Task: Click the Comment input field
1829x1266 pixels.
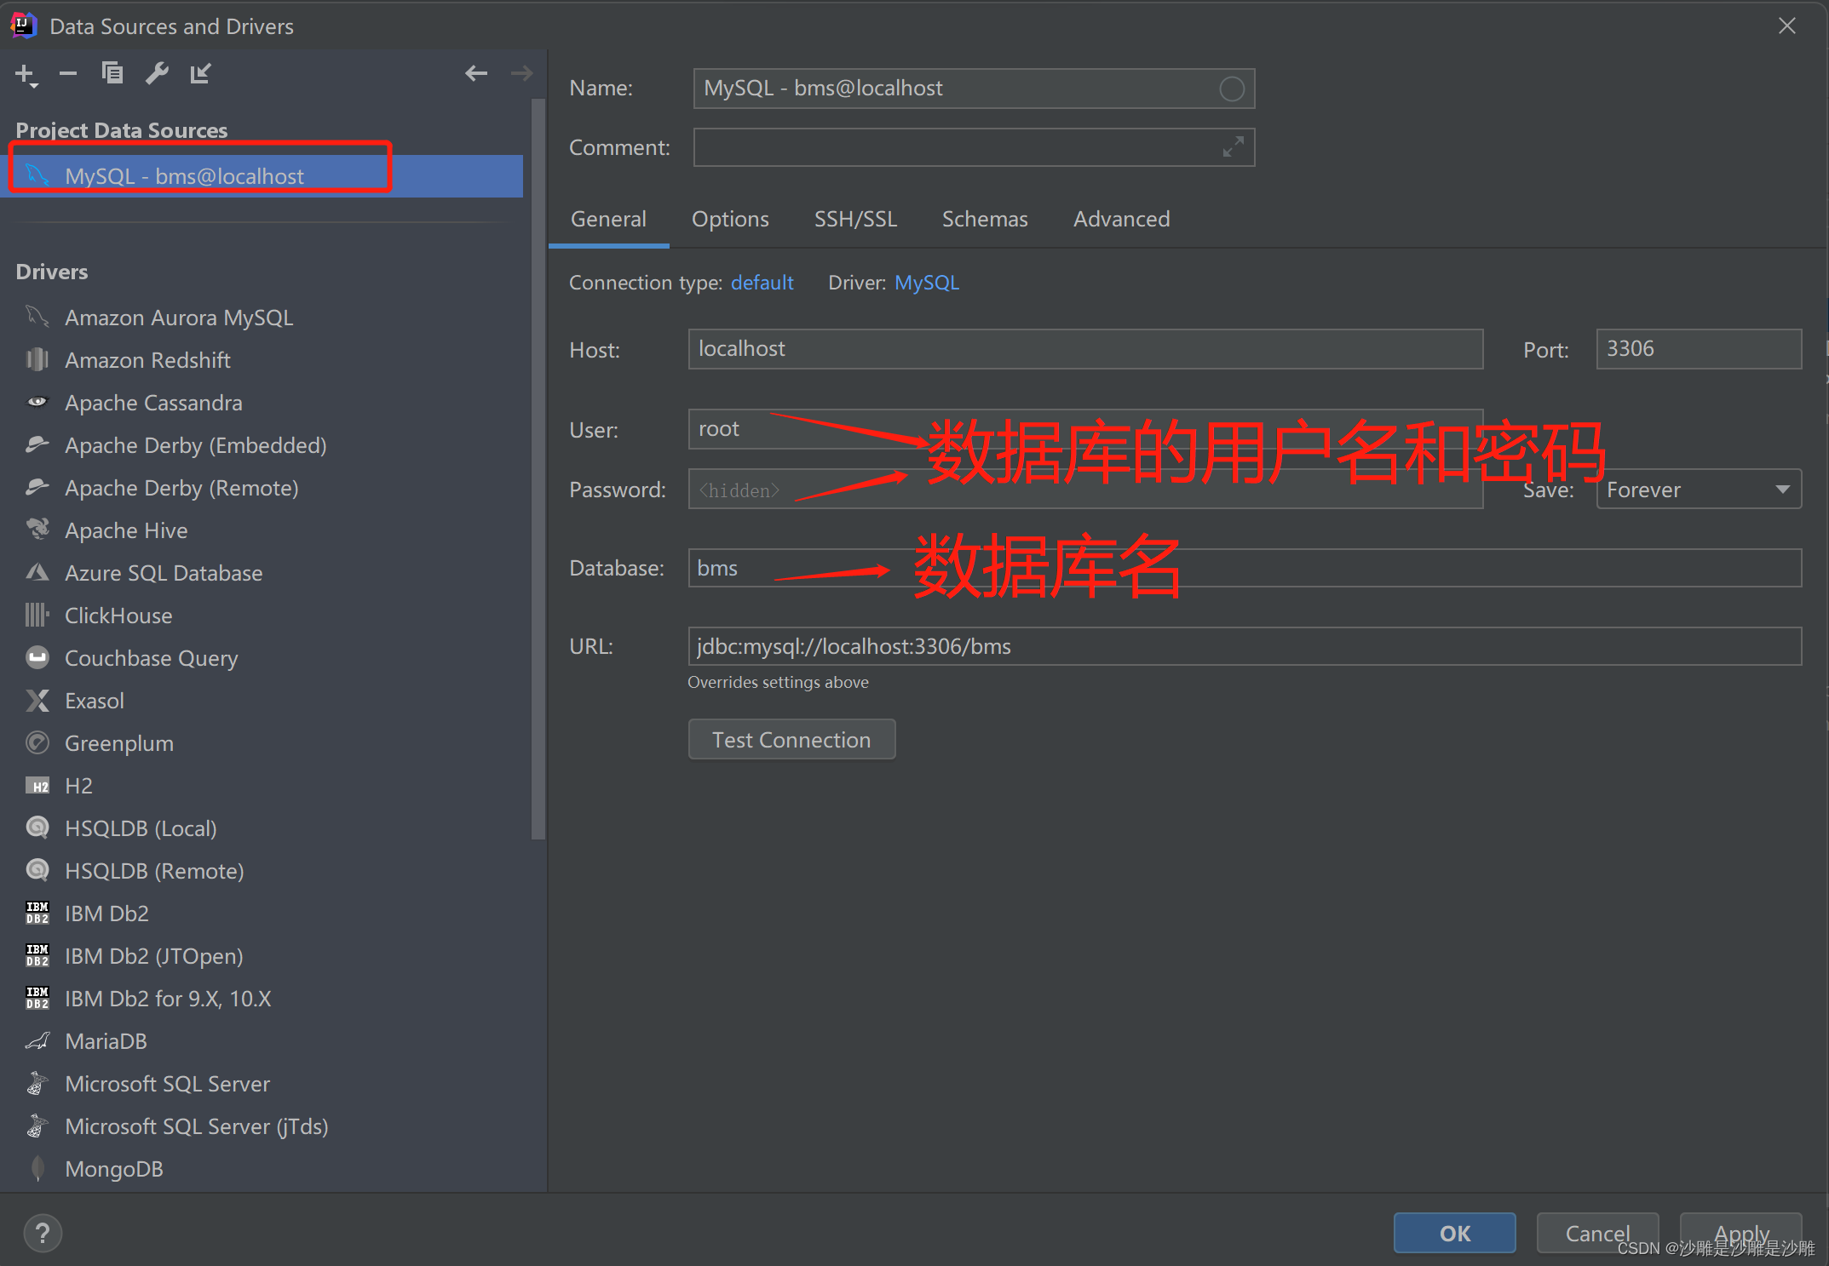Action: tap(974, 147)
